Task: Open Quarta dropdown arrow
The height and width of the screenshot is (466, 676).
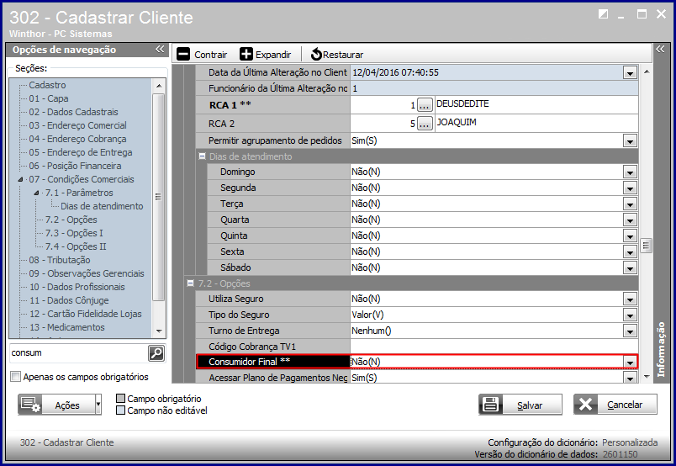Action: click(x=630, y=220)
